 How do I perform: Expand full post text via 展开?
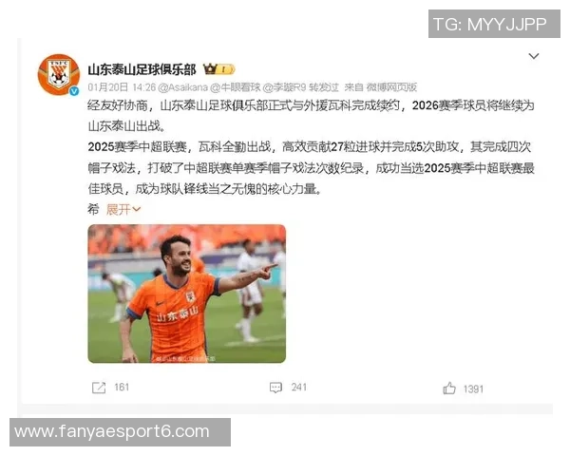point(123,209)
